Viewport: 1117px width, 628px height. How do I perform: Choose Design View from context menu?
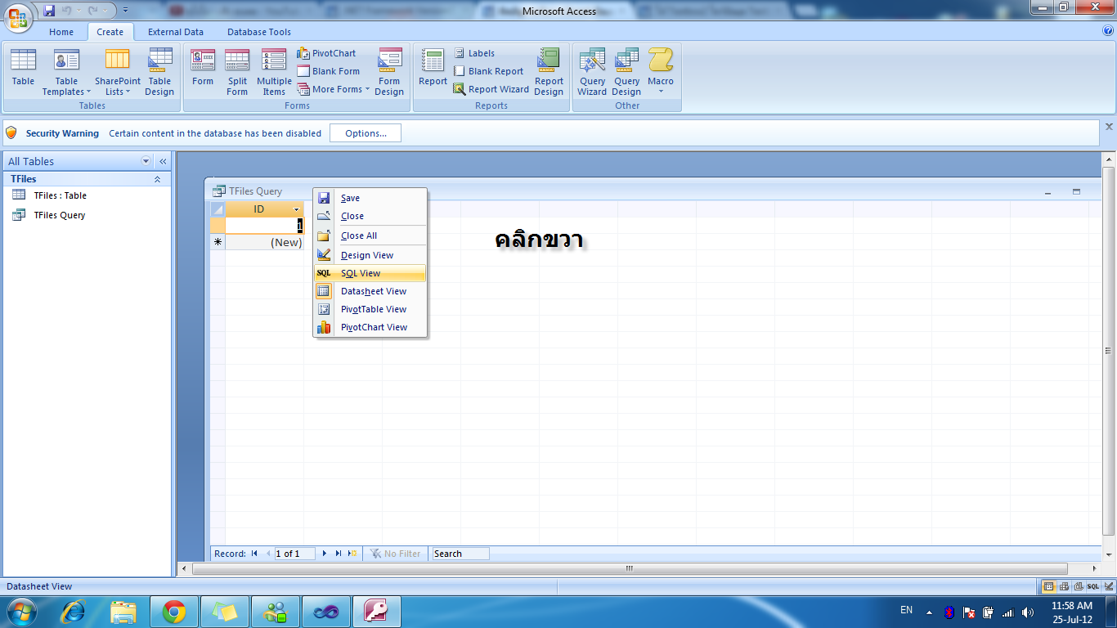370,255
